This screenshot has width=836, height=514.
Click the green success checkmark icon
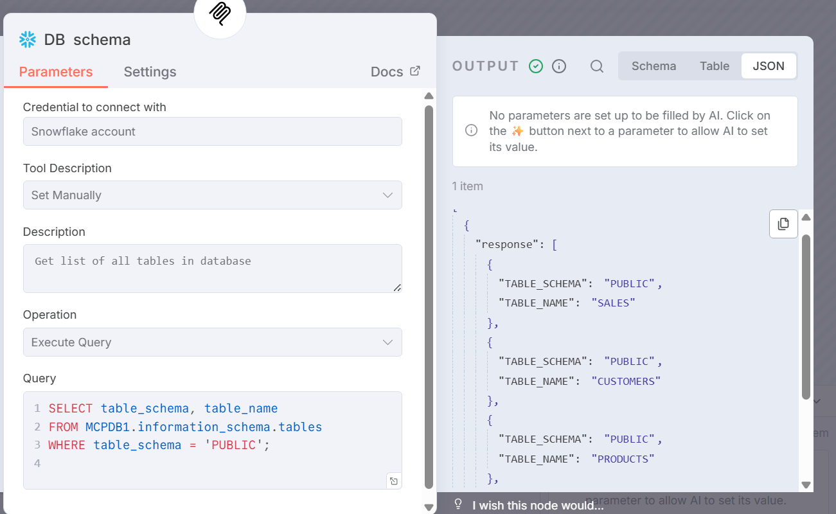coord(536,66)
